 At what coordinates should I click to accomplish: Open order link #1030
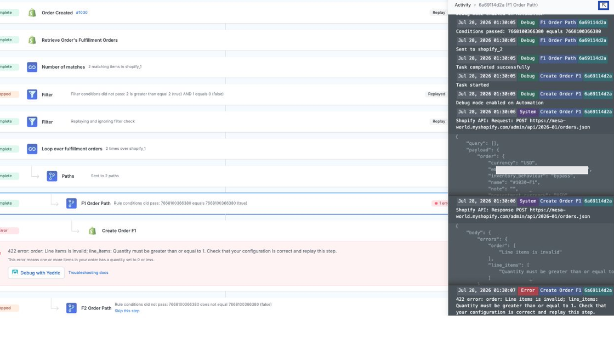(82, 13)
